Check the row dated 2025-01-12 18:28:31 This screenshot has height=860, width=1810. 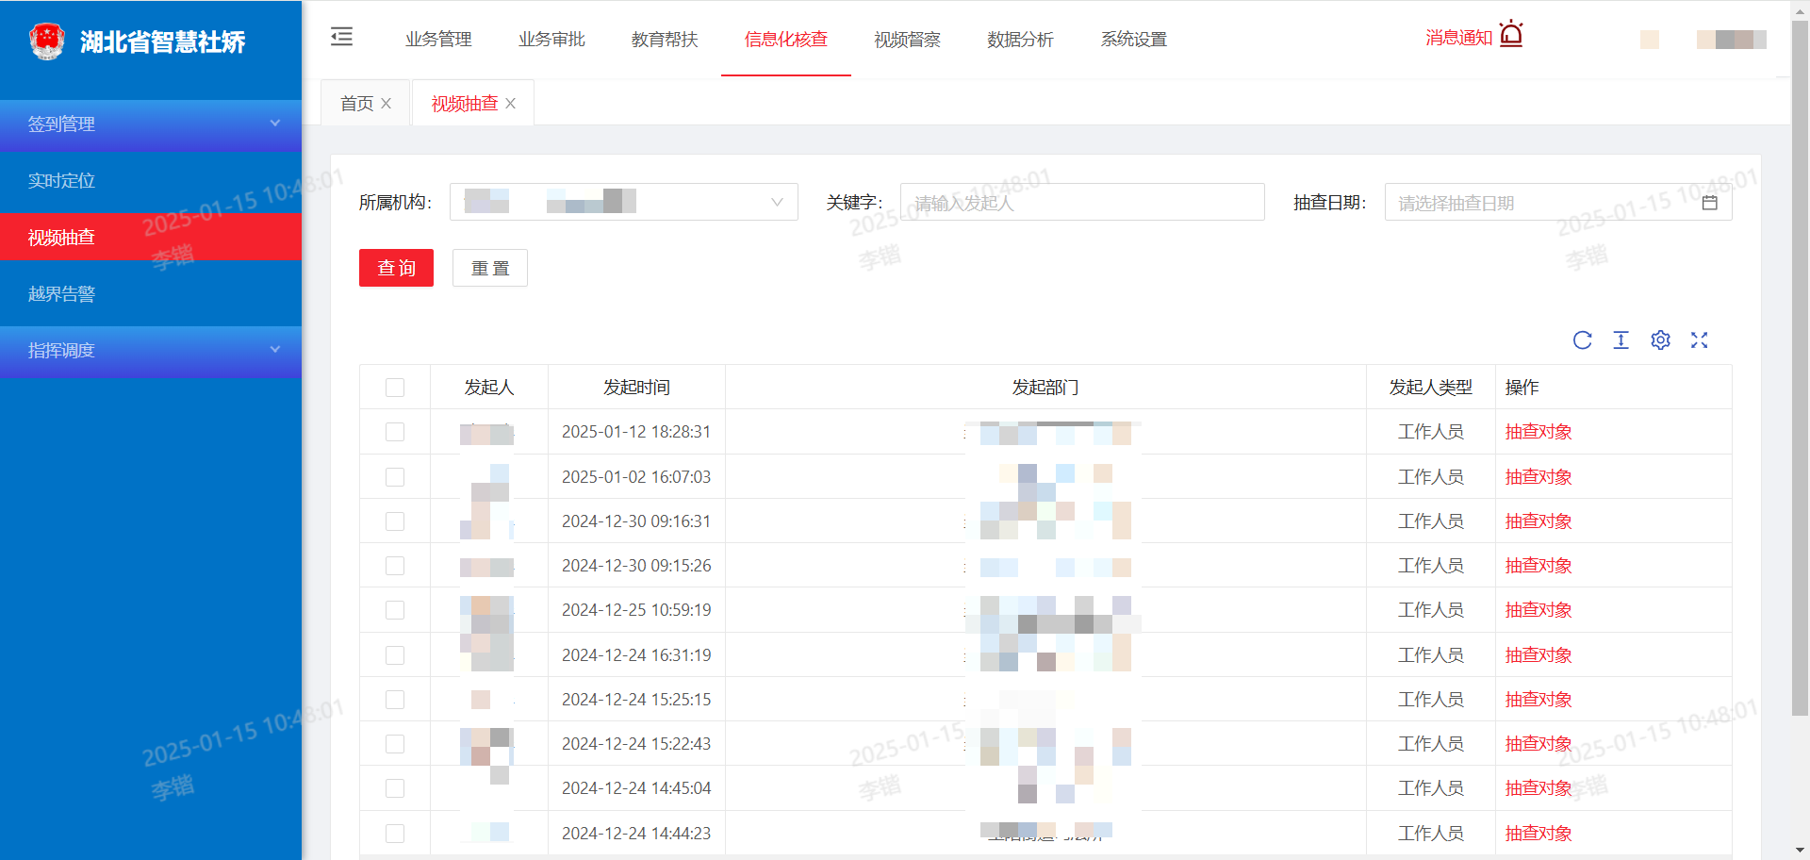(395, 432)
